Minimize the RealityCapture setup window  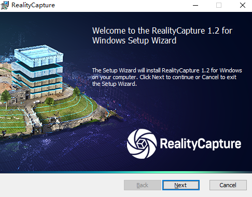click(195, 5)
